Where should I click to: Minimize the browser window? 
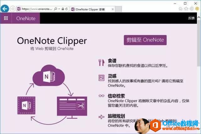(x=175, y=3)
